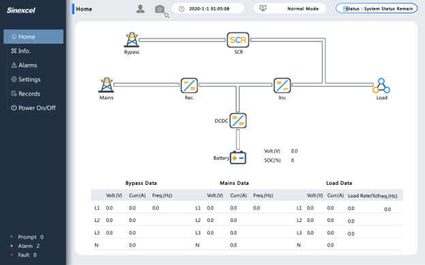Click Mains Data Freq.(Hz) column header
Screen dimensions: 425x265
click(x=263, y=195)
